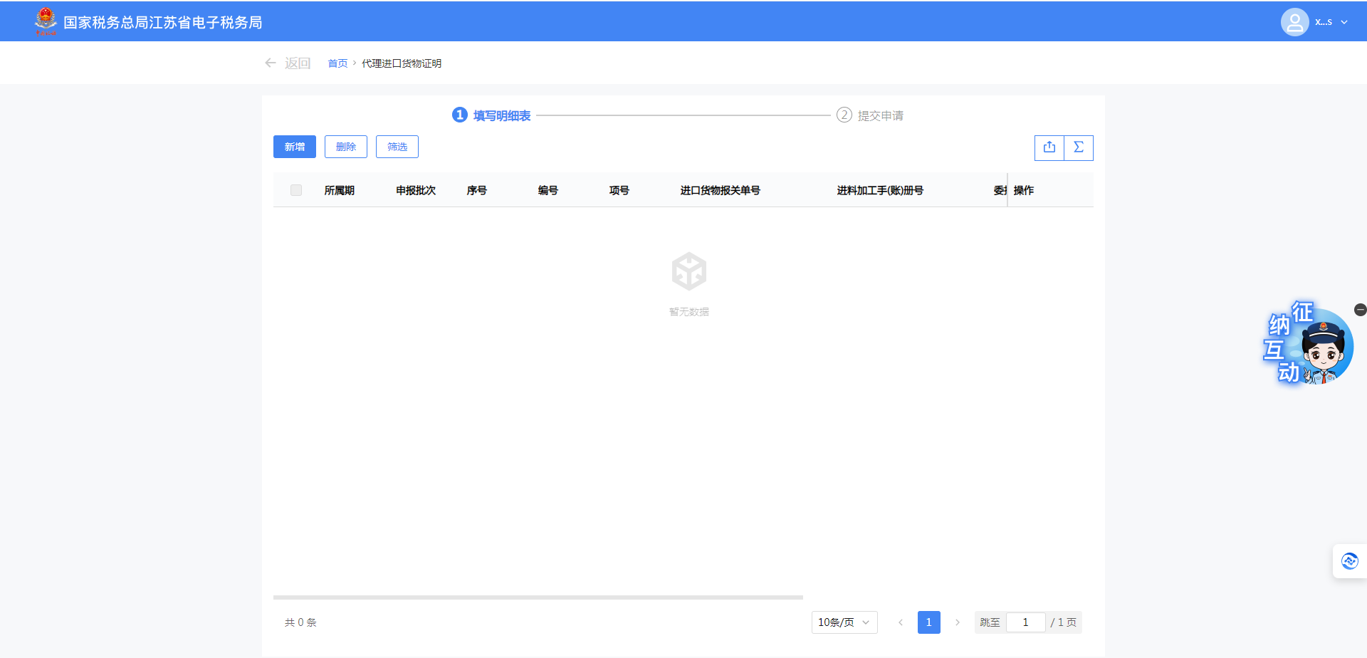1367x658 pixels.
Task: Click the next page arrow
Action: [x=958, y=622]
